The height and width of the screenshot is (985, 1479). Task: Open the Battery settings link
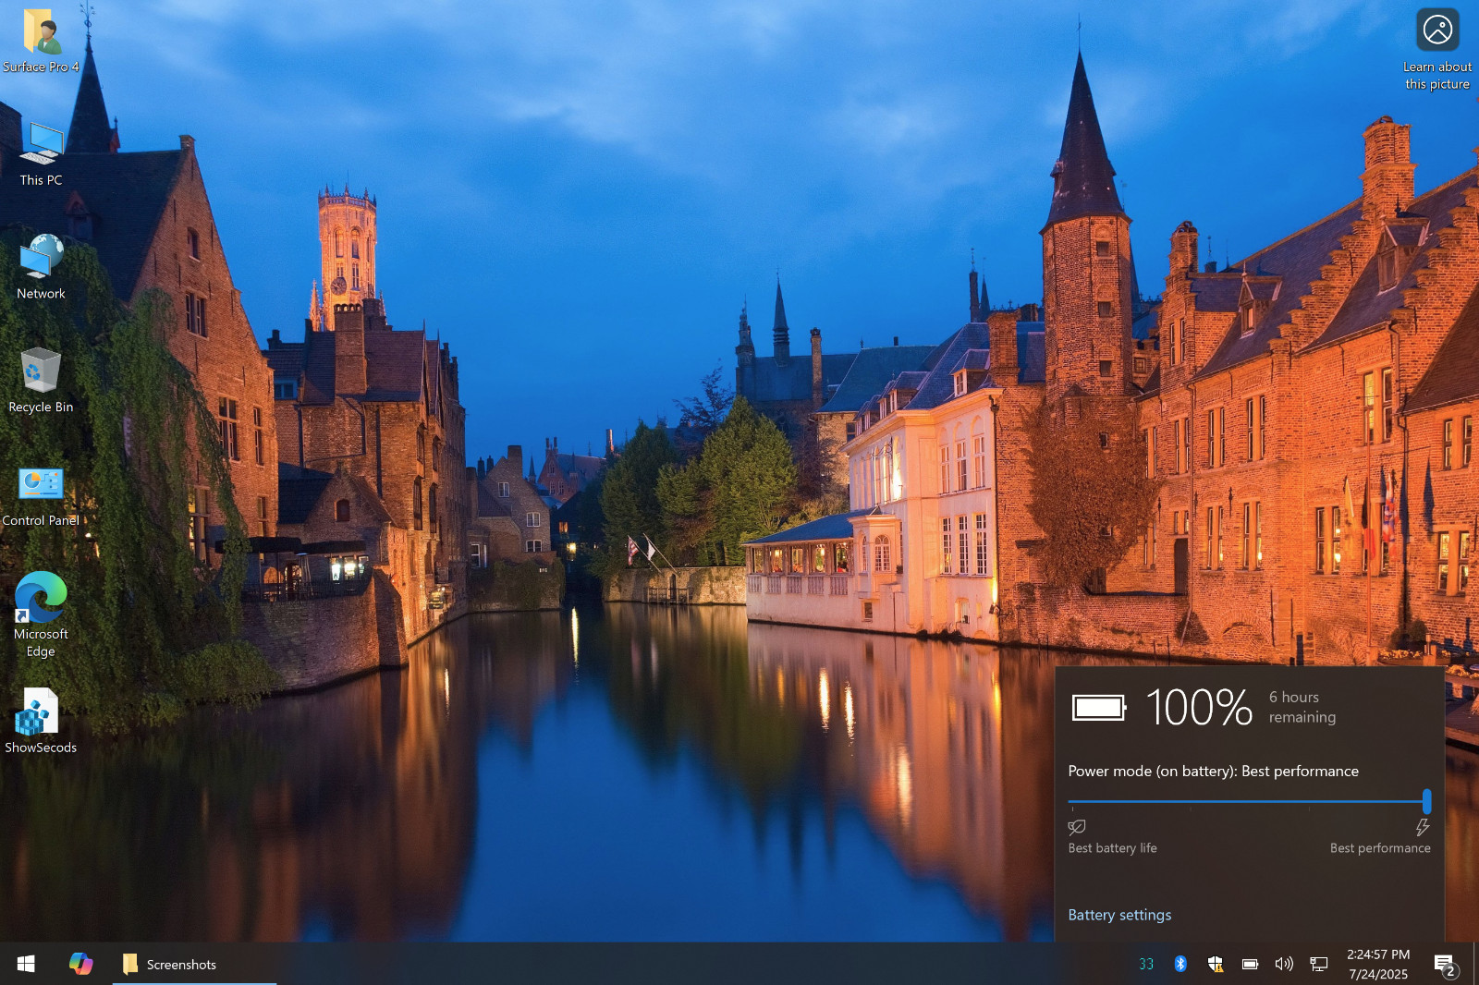(1119, 915)
